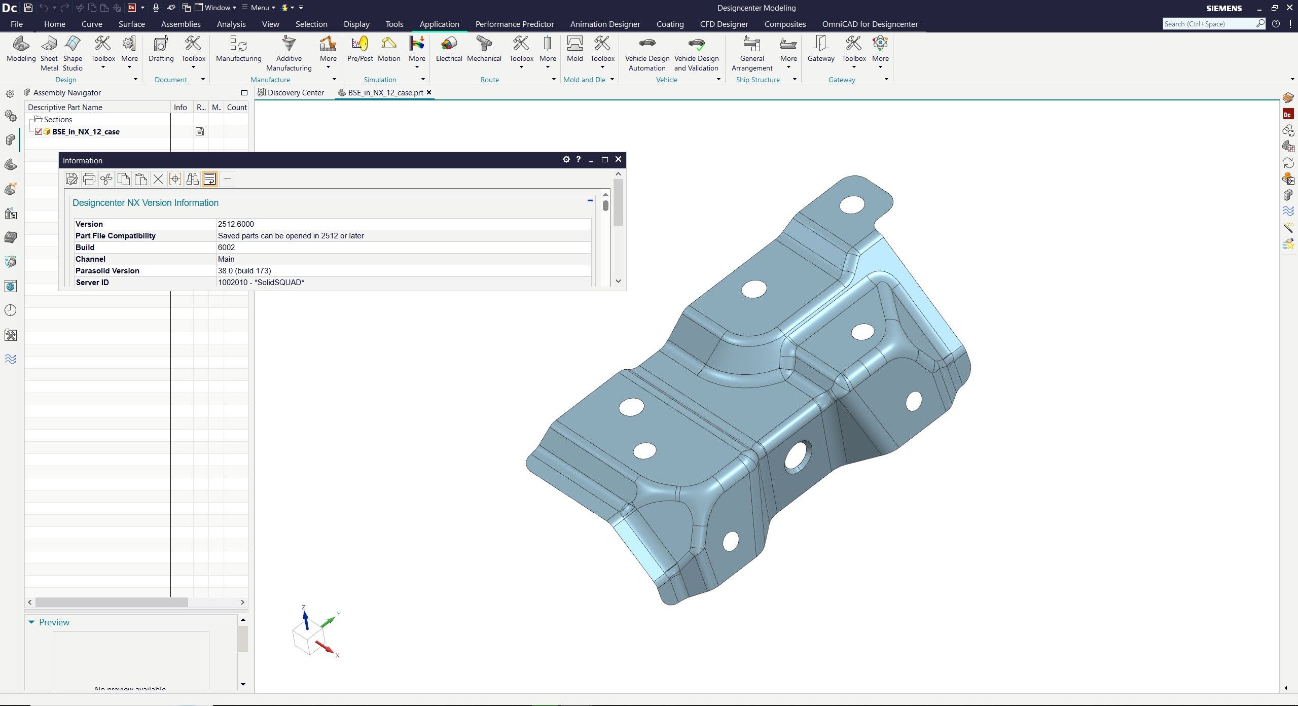This screenshot has width=1298, height=706.
Task: Click the Copy icon in Information toolbar
Action: coord(123,179)
